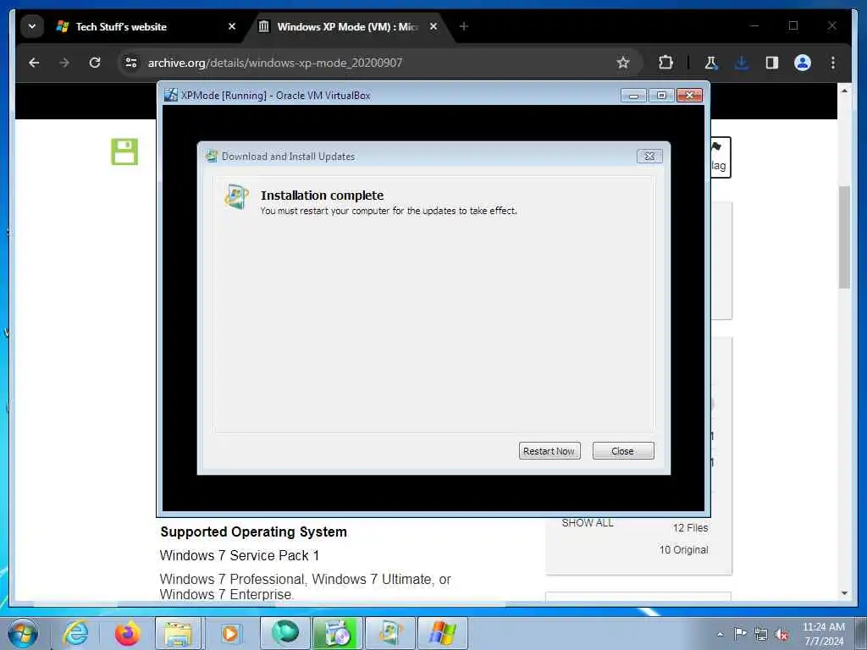Click the 10 Original link
This screenshot has height=650, width=867.
pyautogui.click(x=683, y=550)
